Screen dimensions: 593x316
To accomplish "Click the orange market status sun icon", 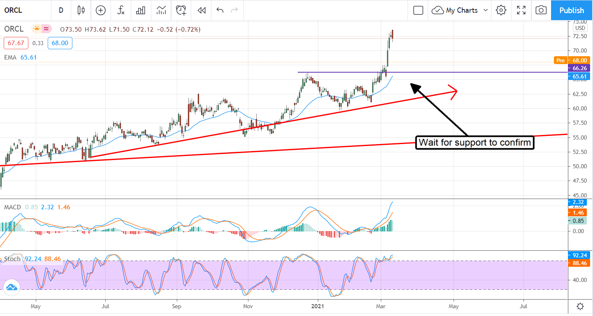I will pyautogui.click(x=37, y=29).
